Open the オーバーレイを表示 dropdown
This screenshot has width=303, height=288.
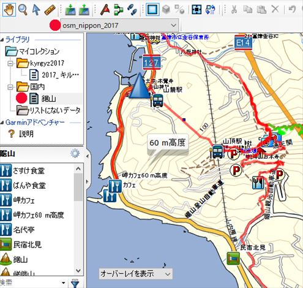pos(136,274)
